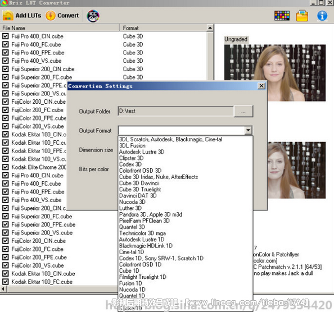Click the Convert button label
Viewport: 334px width, 312px height.
(x=68, y=16)
